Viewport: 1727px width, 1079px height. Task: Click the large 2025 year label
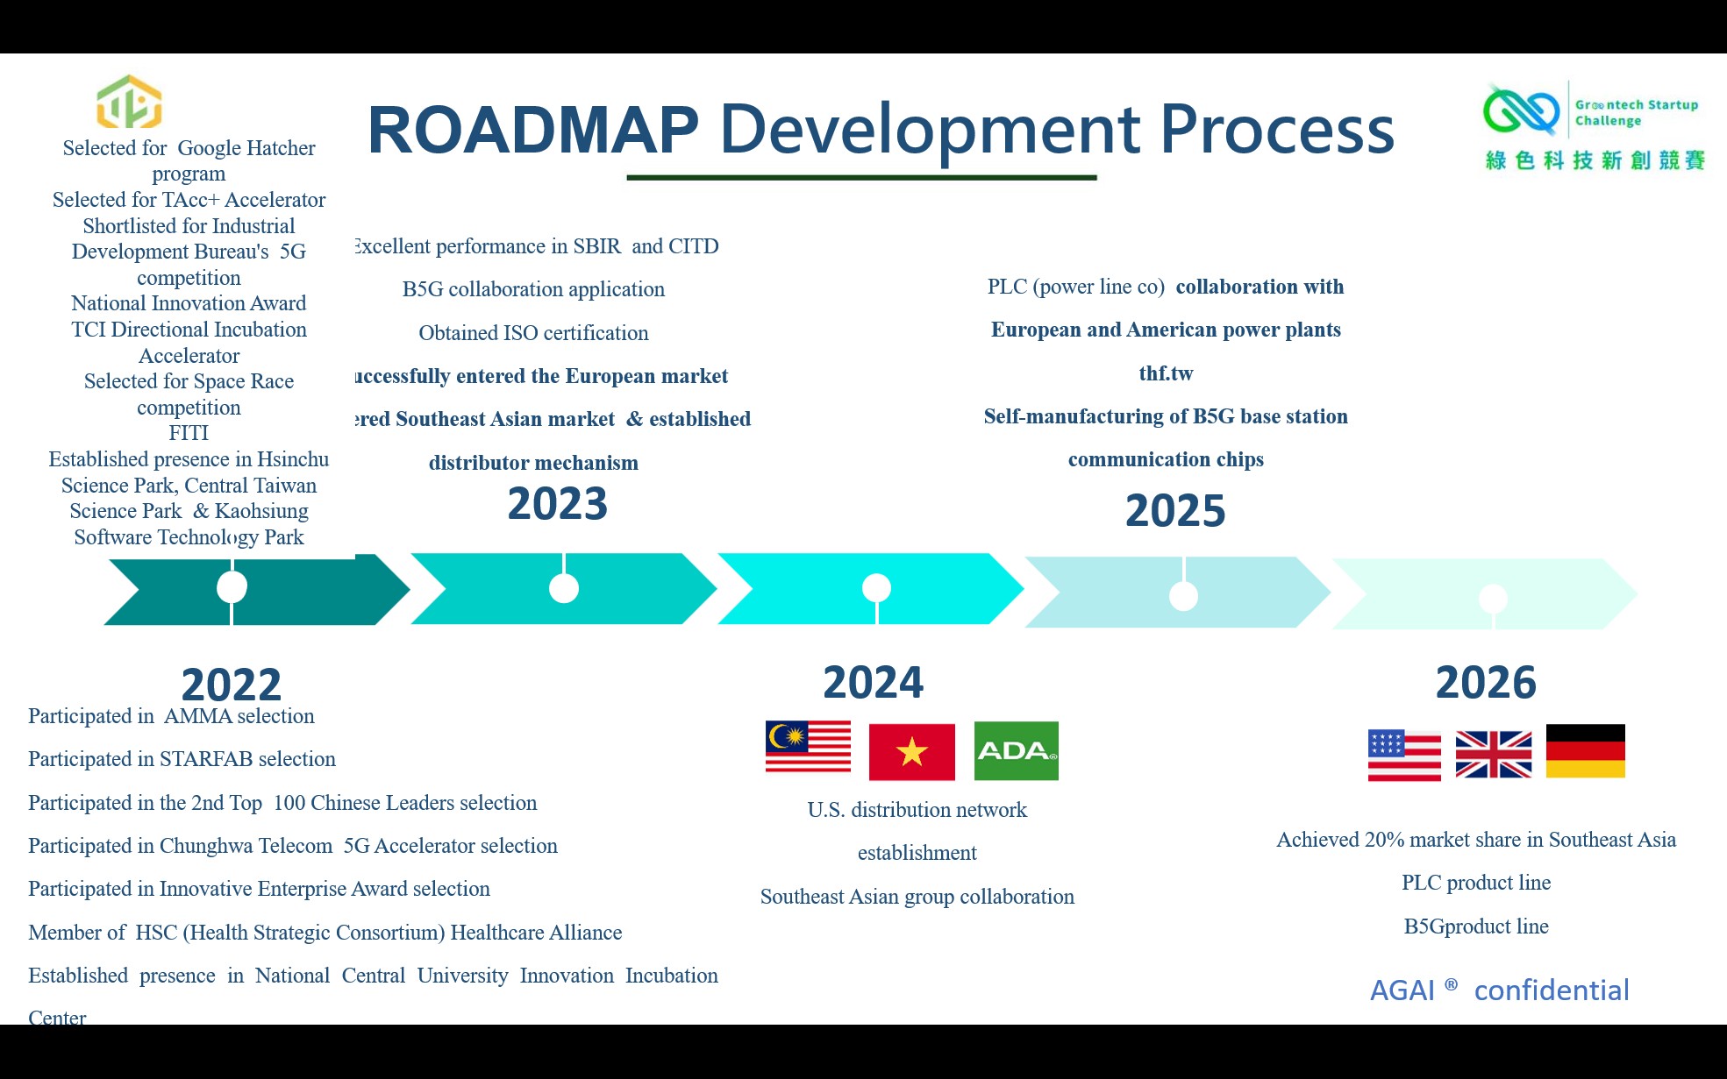pyautogui.click(x=1174, y=511)
